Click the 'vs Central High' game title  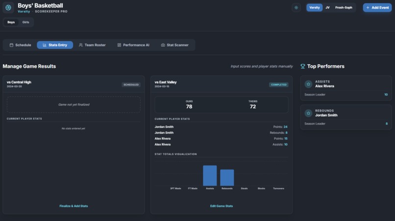[x=19, y=82]
